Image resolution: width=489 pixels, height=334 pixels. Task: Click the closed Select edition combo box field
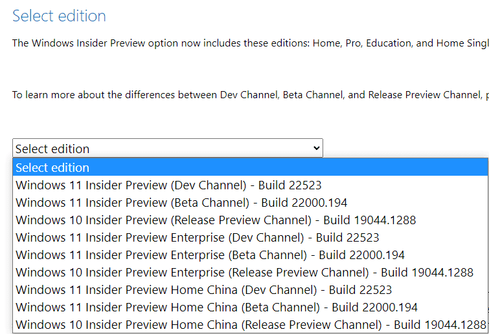[x=168, y=148]
